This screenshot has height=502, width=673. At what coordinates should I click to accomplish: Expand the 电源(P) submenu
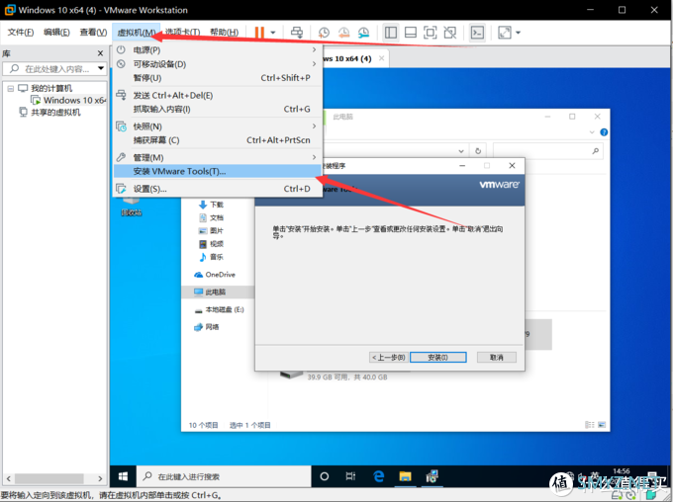(x=218, y=50)
